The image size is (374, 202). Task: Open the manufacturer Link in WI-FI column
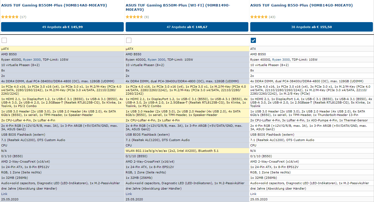[129, 194]
